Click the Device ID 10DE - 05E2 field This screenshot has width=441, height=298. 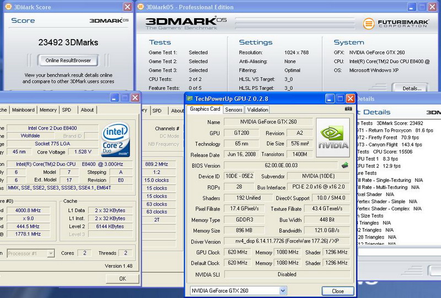click(239, 176)
